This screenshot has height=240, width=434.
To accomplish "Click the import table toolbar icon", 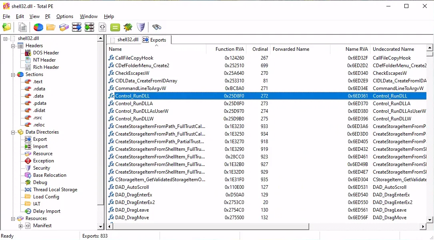I will (x=89, y=27).
